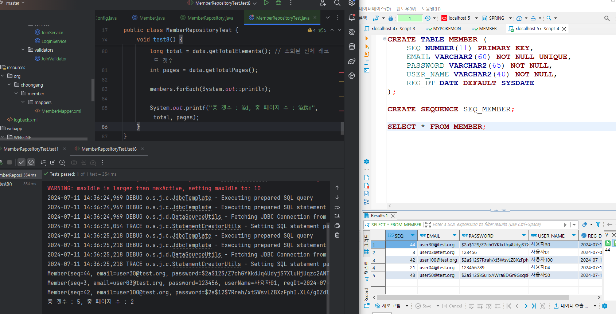Click the print icon beside the console
Screen dimensions: 616x314
click(337, 226)
